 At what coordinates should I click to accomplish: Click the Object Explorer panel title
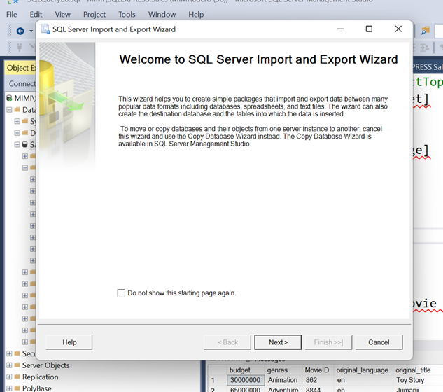click(22, 68)
